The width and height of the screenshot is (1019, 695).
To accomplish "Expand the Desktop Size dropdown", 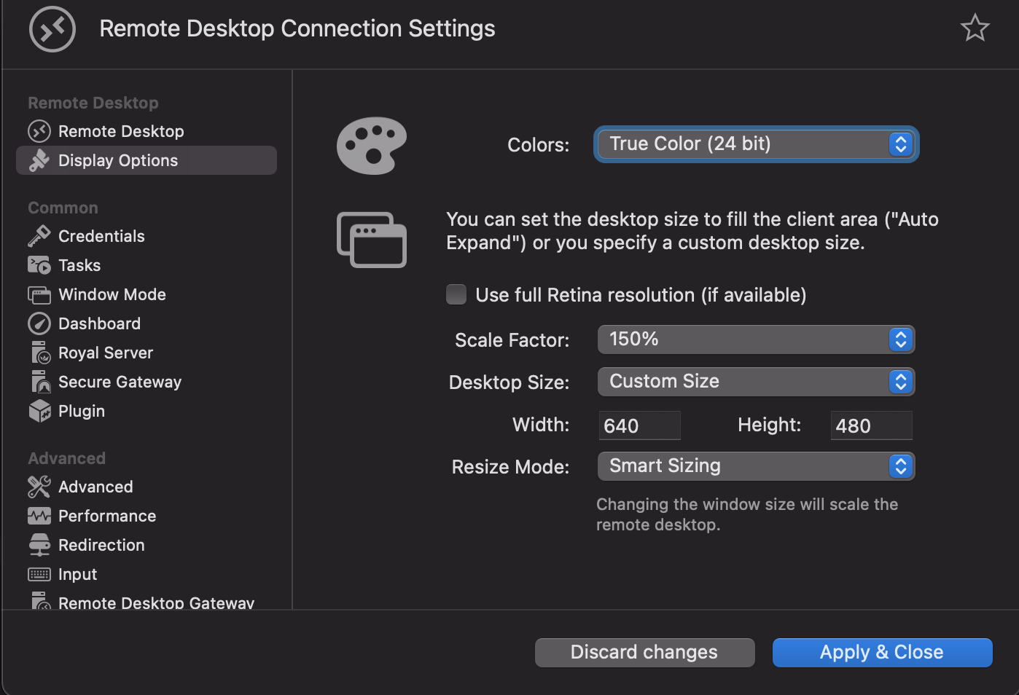I will click(x=756, y=382).
